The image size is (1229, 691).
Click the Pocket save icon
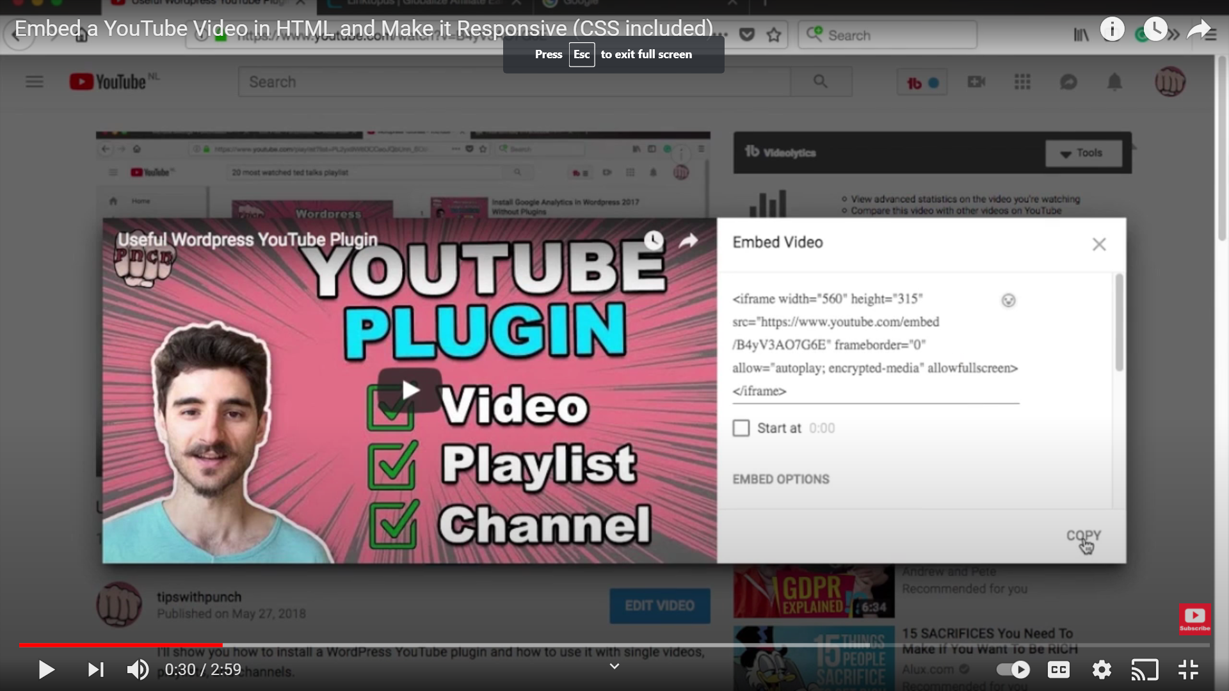pos(746,35)
